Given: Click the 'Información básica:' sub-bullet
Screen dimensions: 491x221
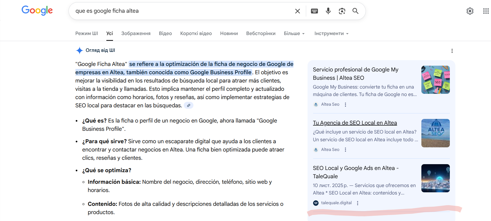Looking at the screenshot, I should click(114, 182).
